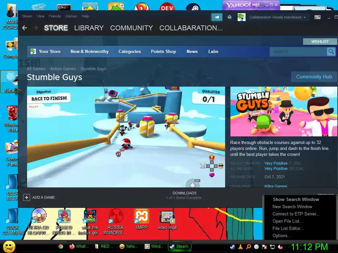Viewport: 338px width, 253px height.
Task: Open the Categories dropdown
Action: pyautogui.click(x=129, y=52)
